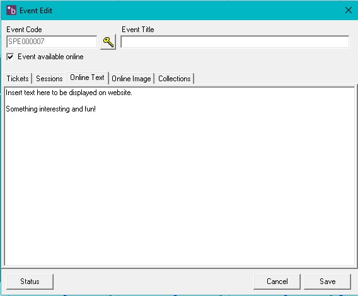Cancel the event edit
358x296 pixels.
[x=277, y=282]
